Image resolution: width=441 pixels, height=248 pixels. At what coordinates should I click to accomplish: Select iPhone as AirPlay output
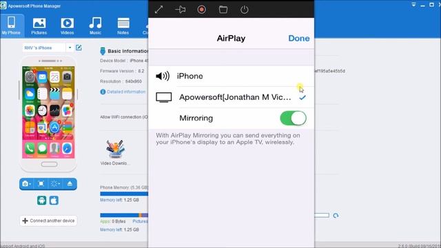click(232, 76)
